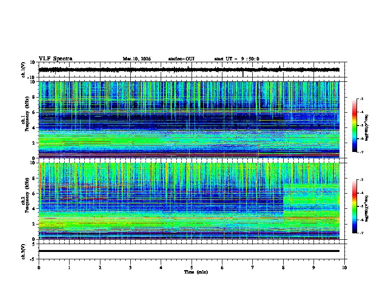Click ch.2 frequency axis tick "4"

34,209
